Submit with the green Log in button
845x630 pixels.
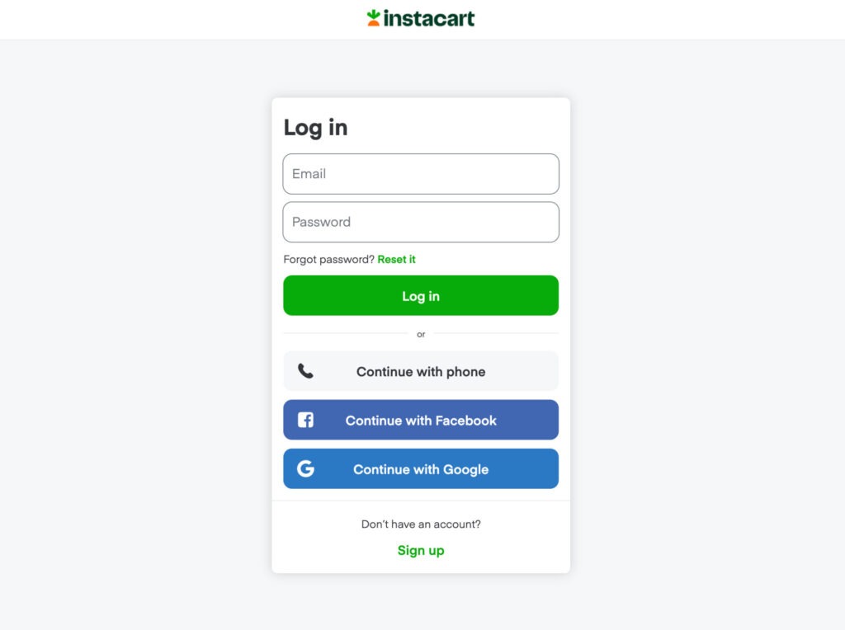421,295
